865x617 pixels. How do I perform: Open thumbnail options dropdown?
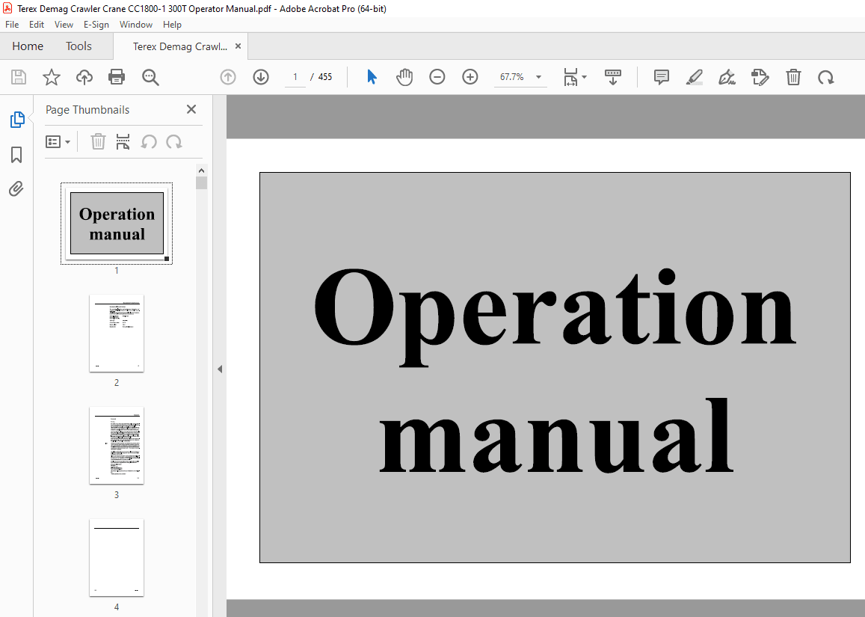tap(58, 141)
